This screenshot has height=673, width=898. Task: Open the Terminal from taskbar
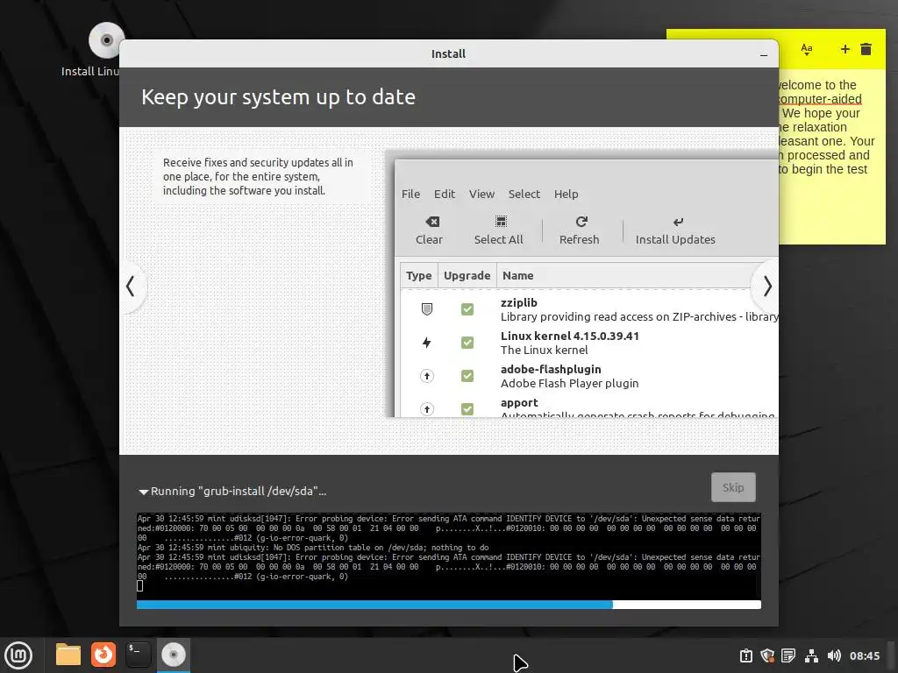click(138, 655)
